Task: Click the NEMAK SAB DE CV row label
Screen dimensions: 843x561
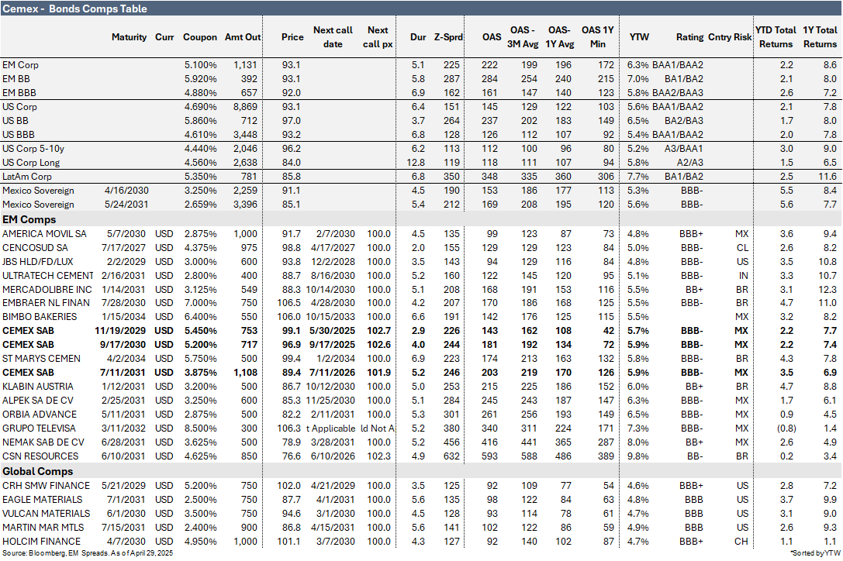Action: pyautogui.click(x=43, y=442)
